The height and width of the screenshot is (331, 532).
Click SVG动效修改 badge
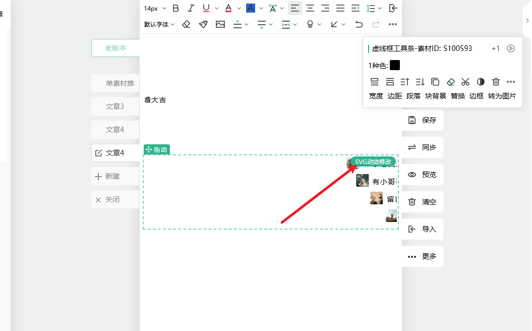(373, 161)
